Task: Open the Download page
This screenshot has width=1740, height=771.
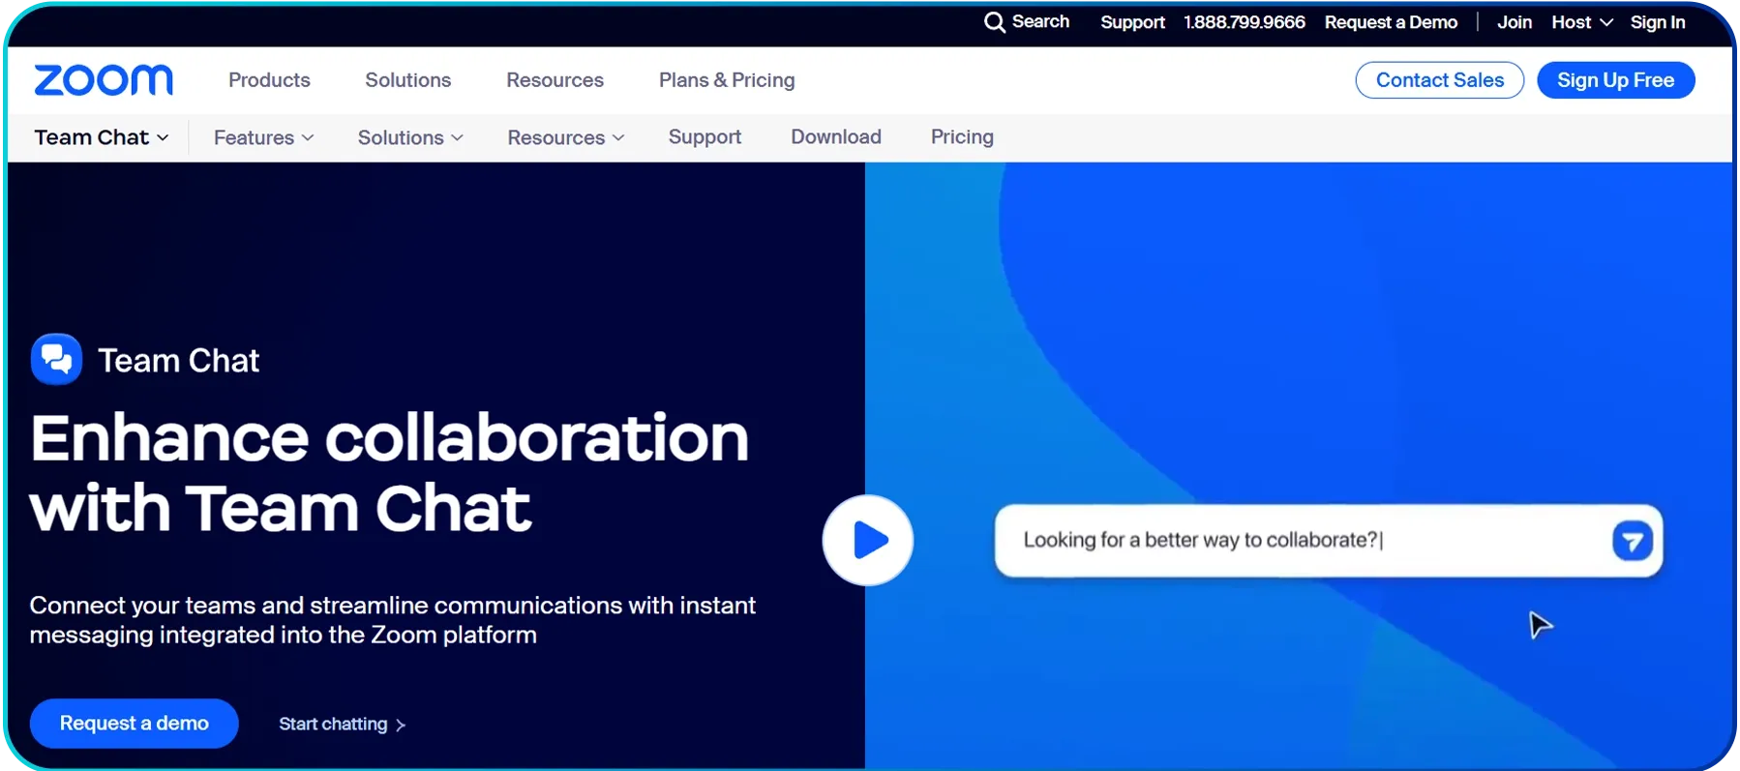Action: click(836, 137)
